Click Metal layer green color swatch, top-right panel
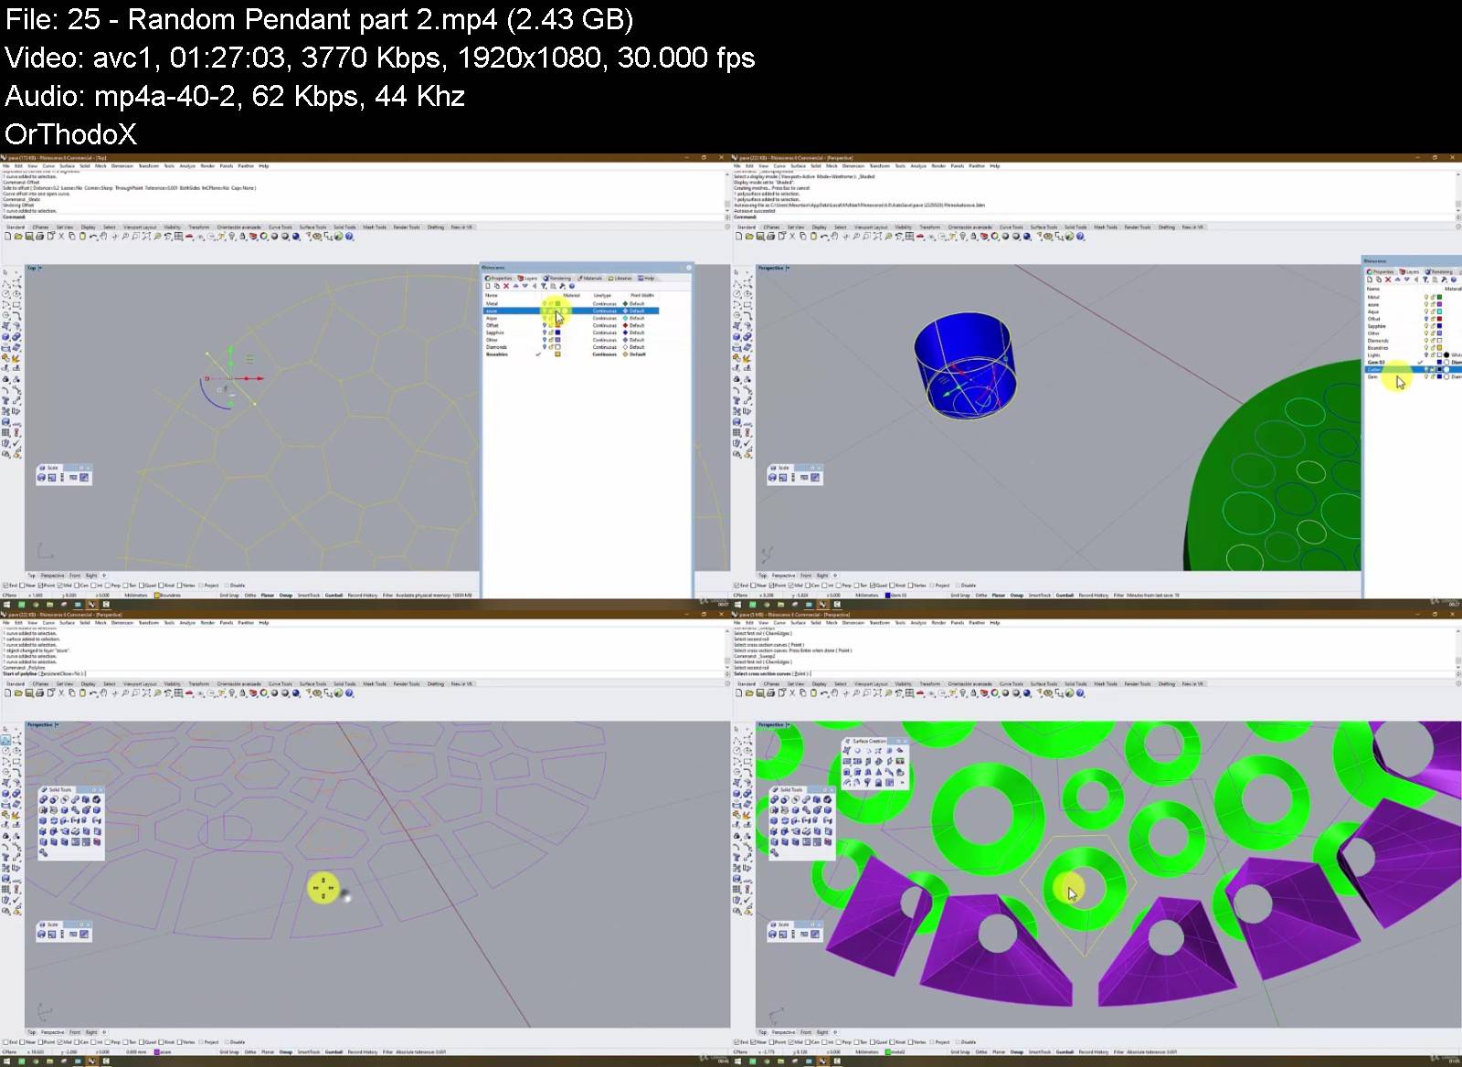Viewport: 1462px width, 1067px height. (x=1439, y=297)
